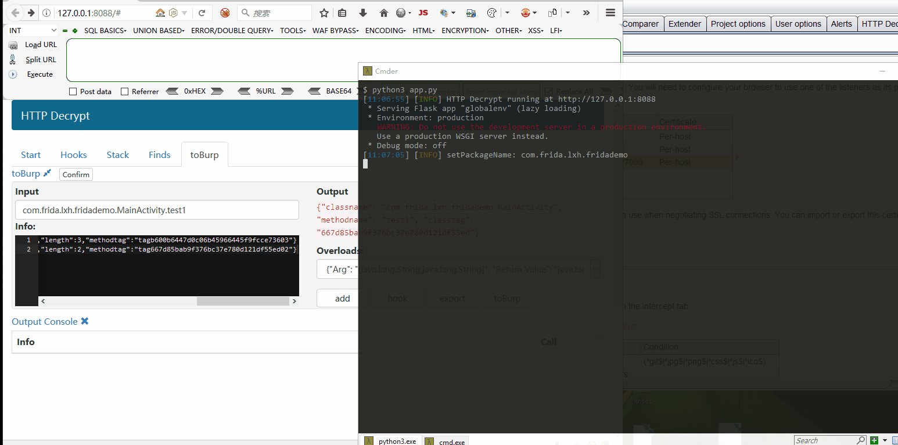Open the ENCRYPTION dropdown menu
Viewport: 898px width, 445px height.
pyautogui.click(x=465, y=30)
